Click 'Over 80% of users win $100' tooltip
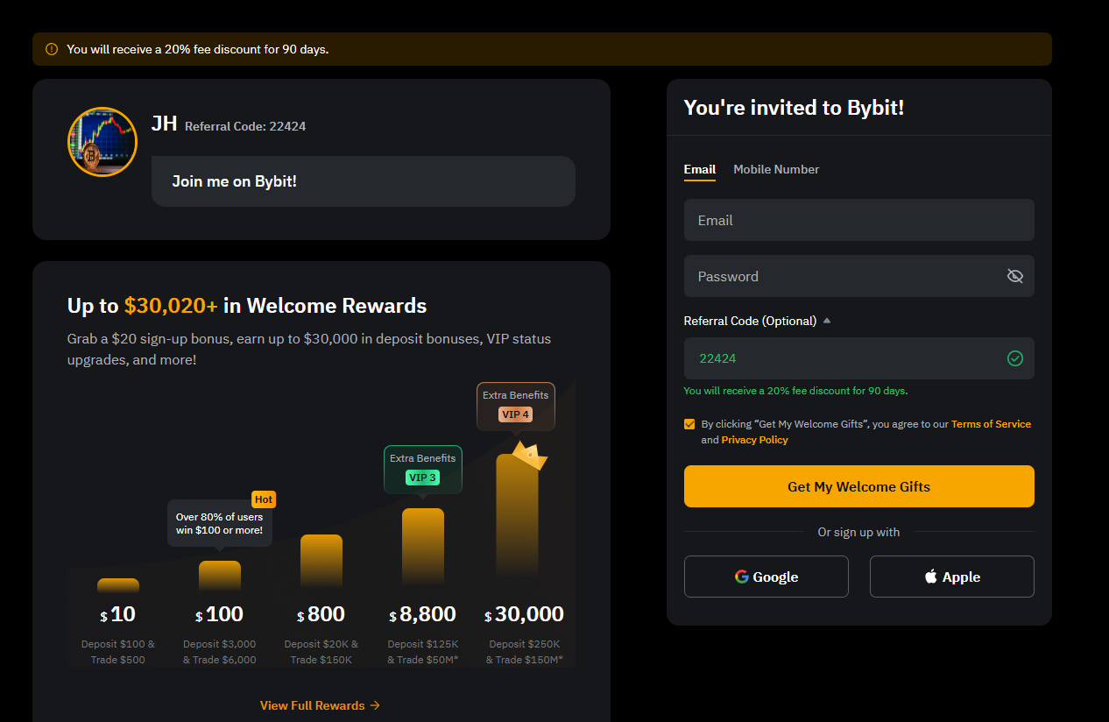The width and height of the screenshot is (1109, 722). (x=220, y=524)
